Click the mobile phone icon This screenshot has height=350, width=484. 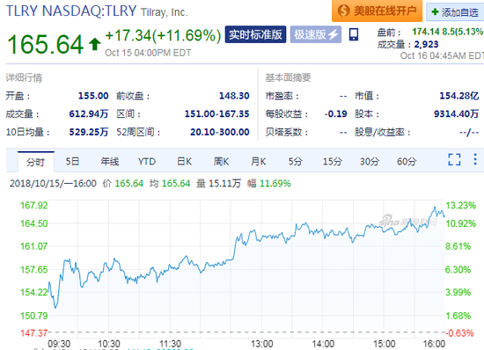[x=354, y=34]
